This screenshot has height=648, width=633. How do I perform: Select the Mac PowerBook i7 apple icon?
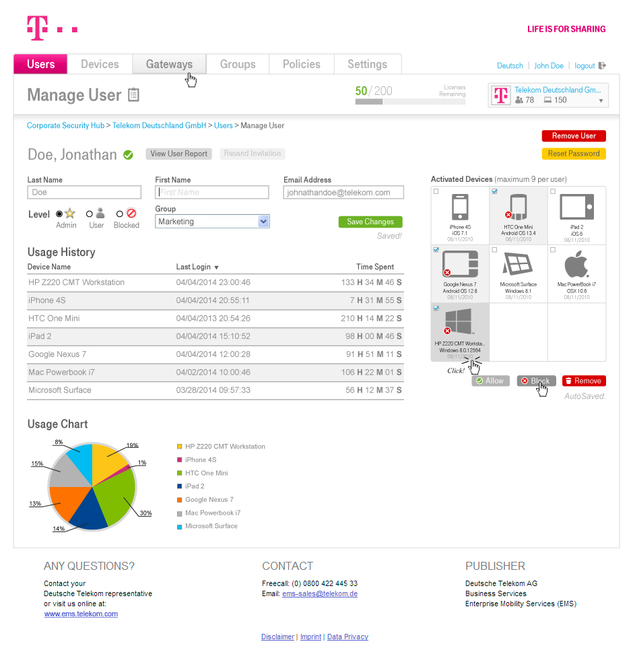[576, 264]
